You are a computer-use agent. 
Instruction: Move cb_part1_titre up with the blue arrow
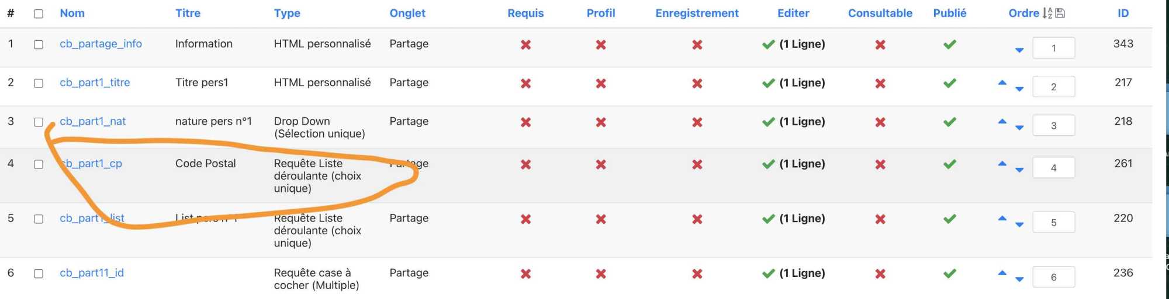pos(1002,83)
